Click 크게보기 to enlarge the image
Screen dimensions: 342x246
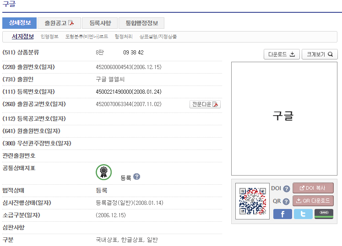pos(320,54)
